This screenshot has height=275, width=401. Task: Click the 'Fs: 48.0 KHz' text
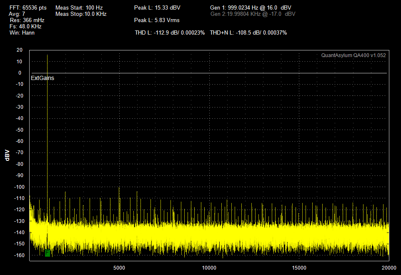click(25, 27)
